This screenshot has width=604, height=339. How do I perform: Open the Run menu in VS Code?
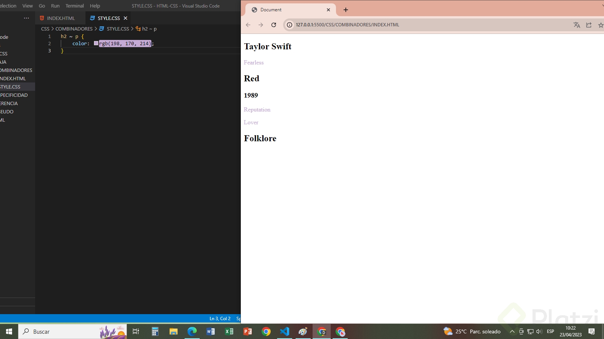pos(55,6)
